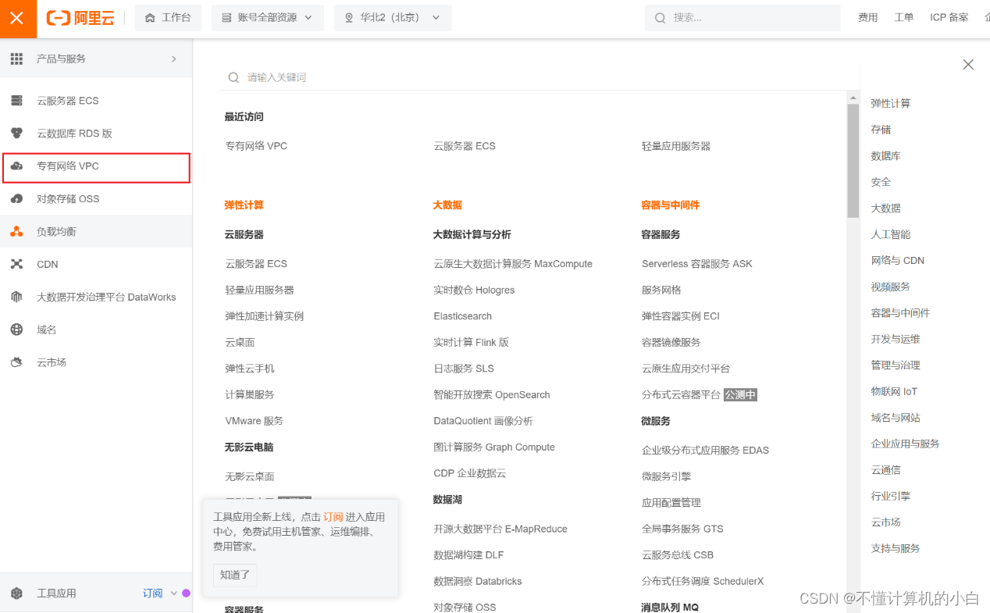Open the 费用 menu
This screenshot has width=990, height=613.
tap(868, 18)
